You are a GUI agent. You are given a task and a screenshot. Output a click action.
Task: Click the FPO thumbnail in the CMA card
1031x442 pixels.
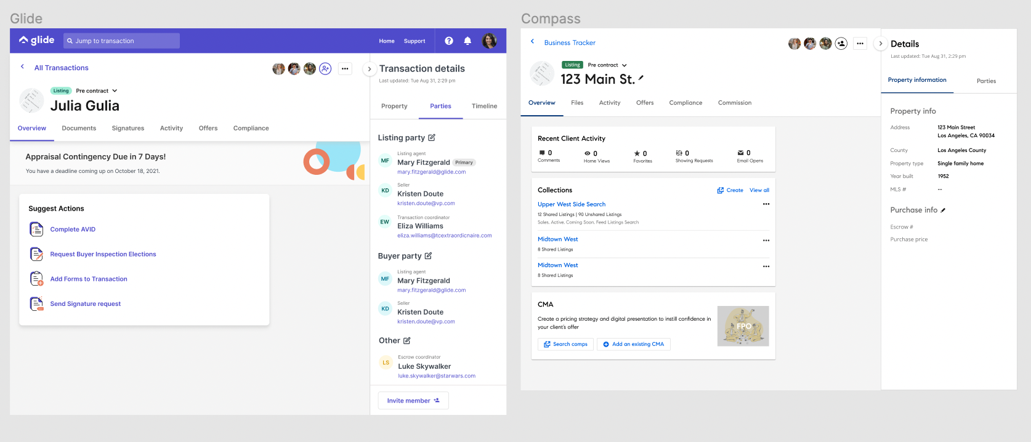[x=743, y=326]
